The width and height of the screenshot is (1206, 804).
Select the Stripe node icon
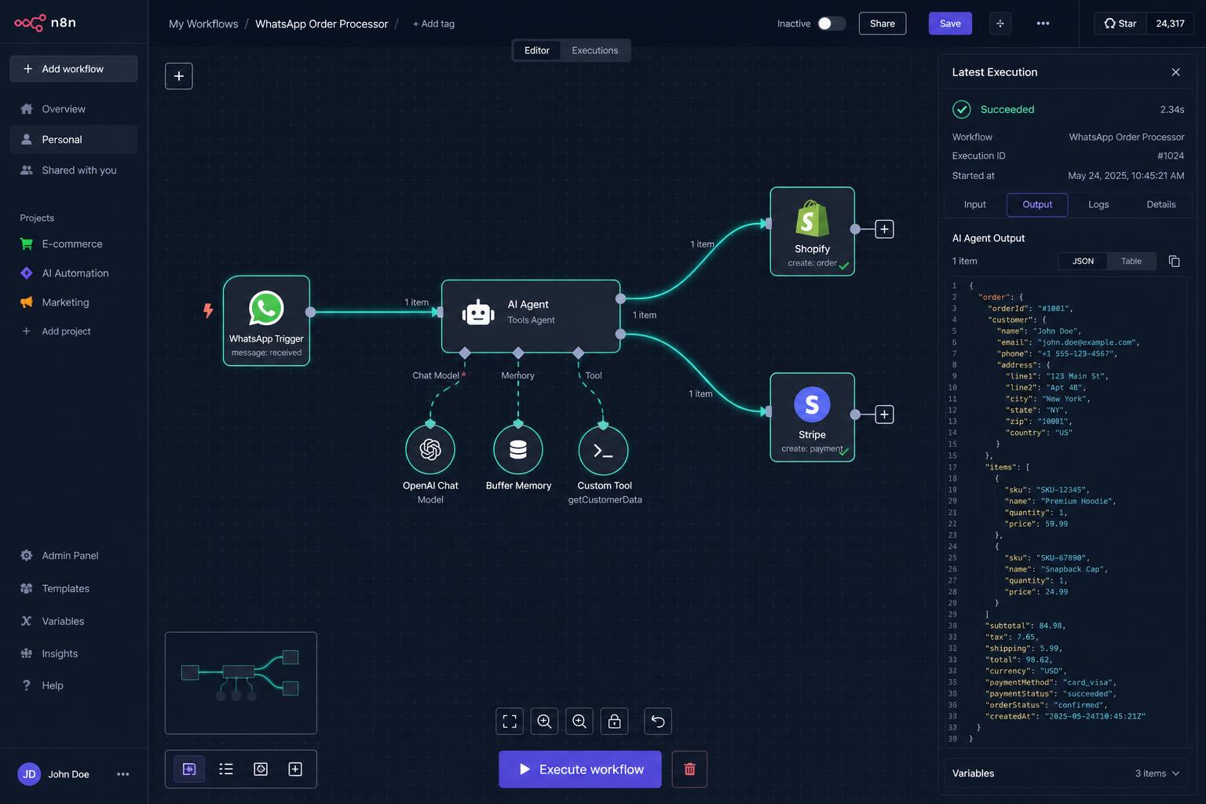tap(812, 404)
